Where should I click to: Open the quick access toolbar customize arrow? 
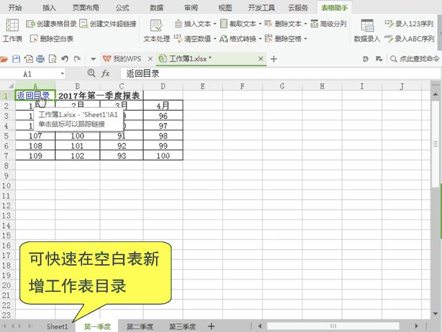point(93,59)
